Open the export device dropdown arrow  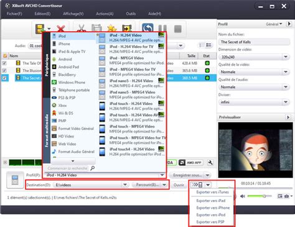click(x=208, y=185)
